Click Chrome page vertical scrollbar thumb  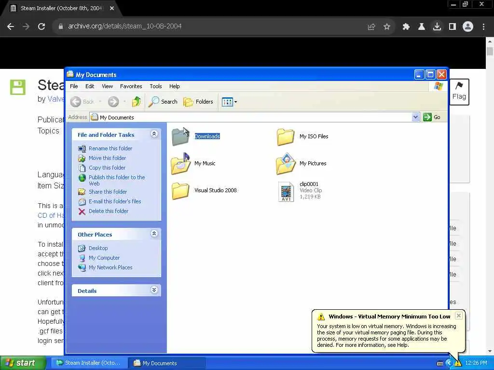pos(490,51)
